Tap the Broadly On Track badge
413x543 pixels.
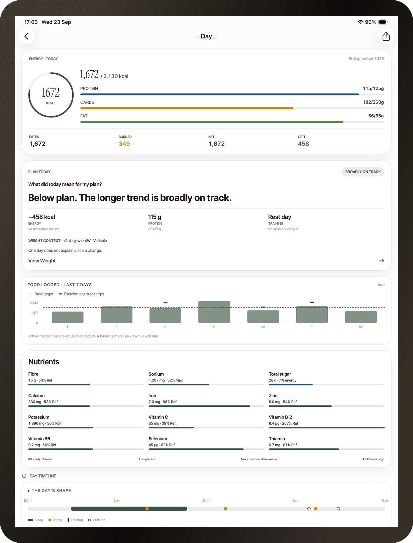363,172
